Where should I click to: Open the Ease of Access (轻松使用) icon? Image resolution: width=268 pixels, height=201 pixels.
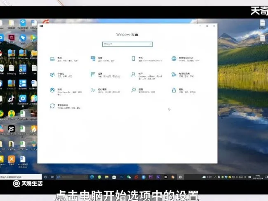coord(93,90)
